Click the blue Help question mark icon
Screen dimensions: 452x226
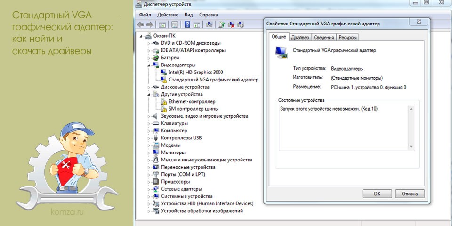coord(187,24)
